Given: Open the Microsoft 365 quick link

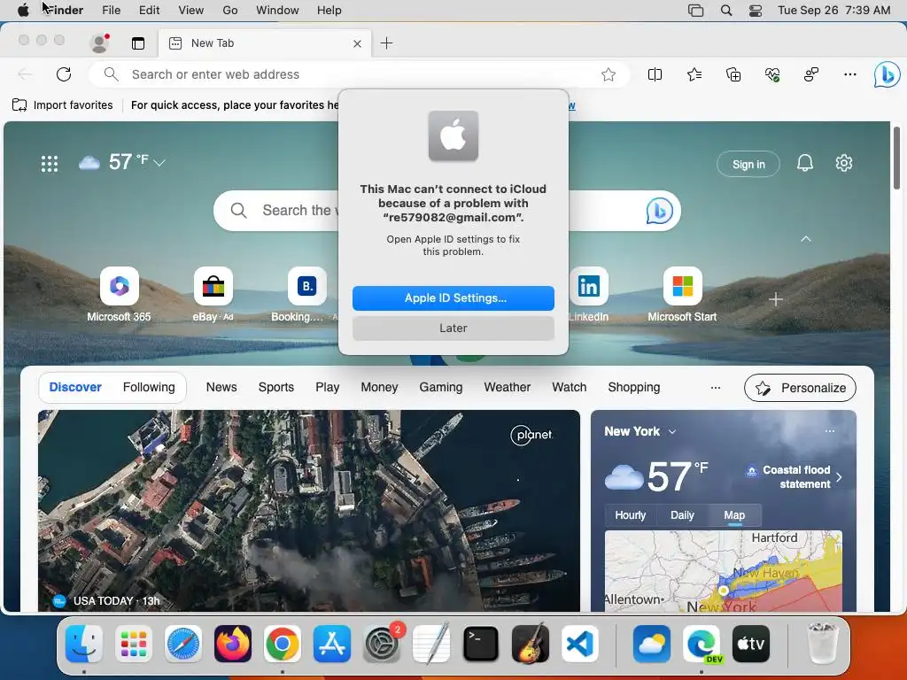Looking at the screenshot, I should pyautogui.click(x=120, y=294).
